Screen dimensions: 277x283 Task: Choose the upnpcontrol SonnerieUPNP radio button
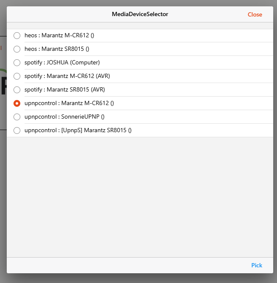(17, 117)
